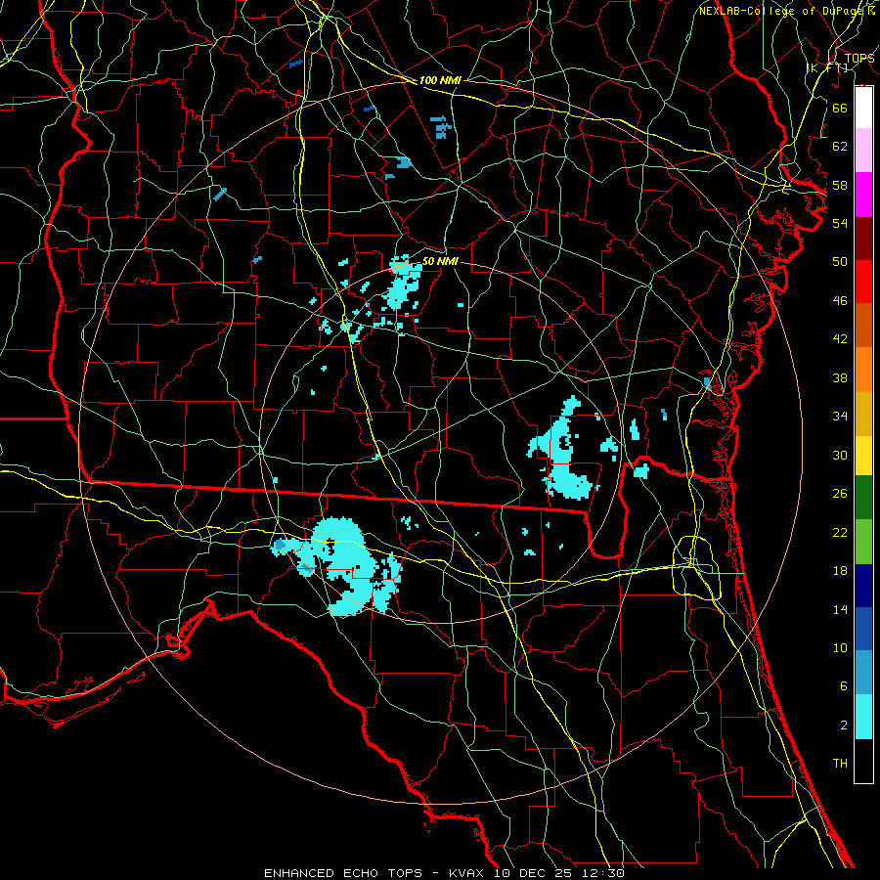Click the "100 NMI" range ring label
The height and width of the screenshot is (880, 880).
(x=440, y=81)
